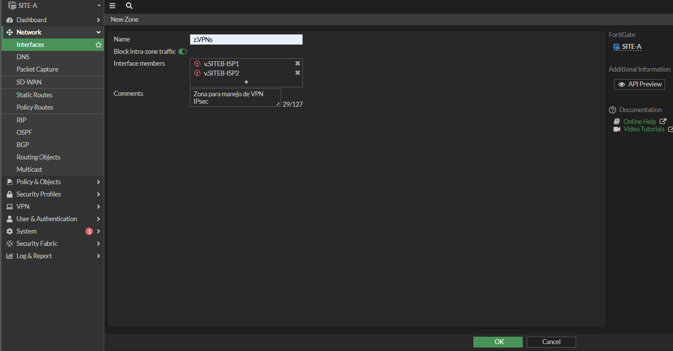Image resolution: width=673 pixels, height=351 pixels.
Task: Click the SITE-A FortiGate device icon
Action: [616, 47]
